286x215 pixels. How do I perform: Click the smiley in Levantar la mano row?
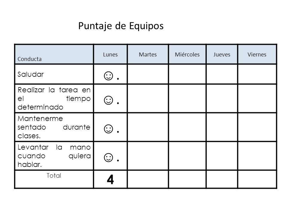(x=108, y=157)
